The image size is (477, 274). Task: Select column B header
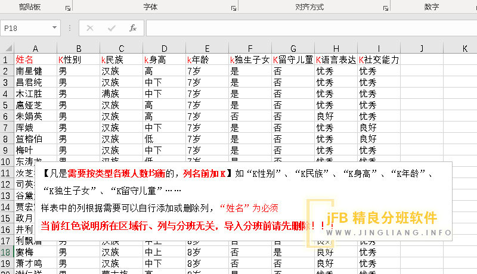click(79, 49)
